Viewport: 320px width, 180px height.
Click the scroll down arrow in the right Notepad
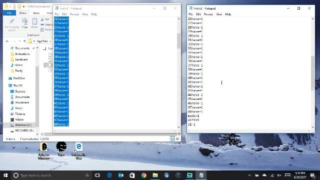point(312,127)
